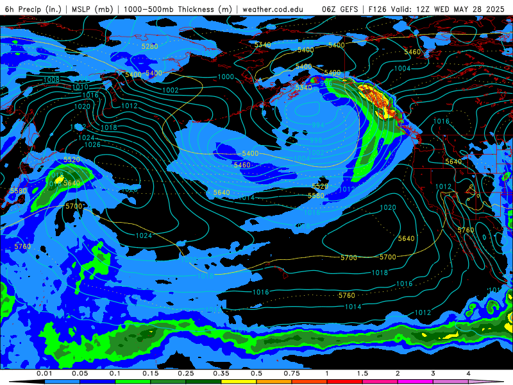
Task: Click the 1010 pressure contour label
Action: [x=80, y=87]
